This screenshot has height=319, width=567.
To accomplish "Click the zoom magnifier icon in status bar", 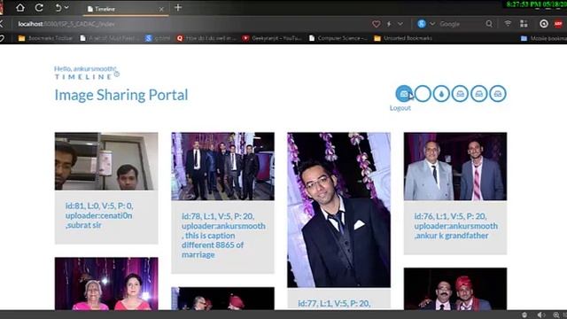I will pyautogui.click(x=556, y=315).
